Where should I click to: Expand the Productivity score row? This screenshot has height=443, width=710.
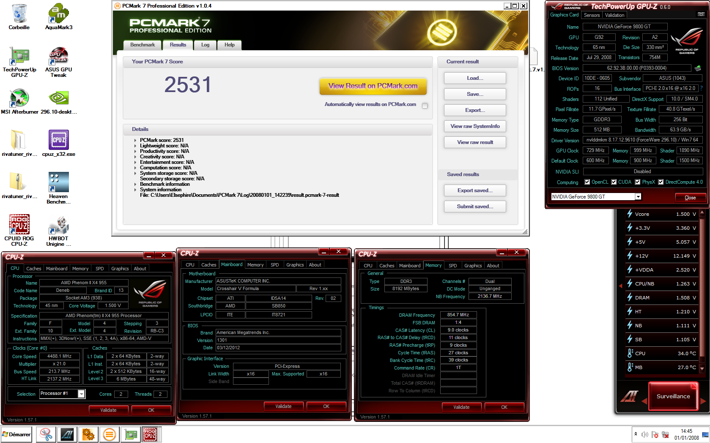point(135,151)
